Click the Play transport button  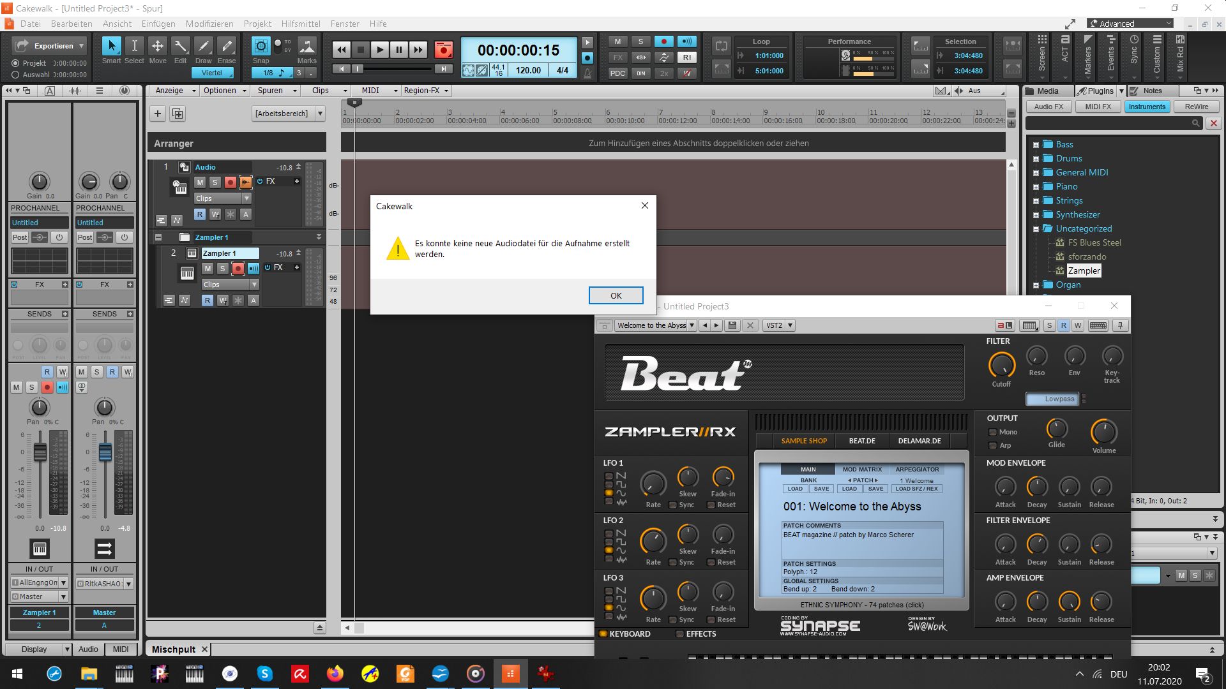click(379, 50)
